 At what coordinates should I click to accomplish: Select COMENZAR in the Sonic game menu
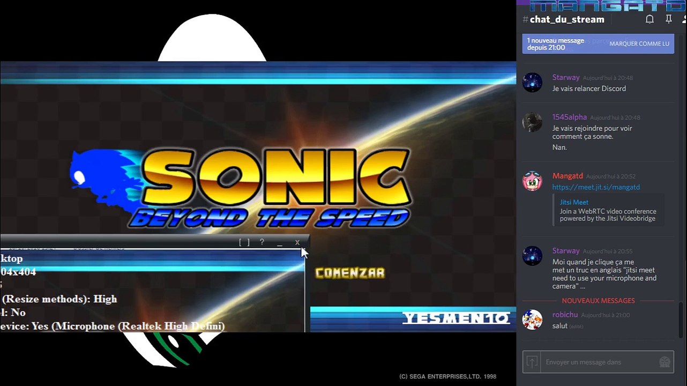350,273
